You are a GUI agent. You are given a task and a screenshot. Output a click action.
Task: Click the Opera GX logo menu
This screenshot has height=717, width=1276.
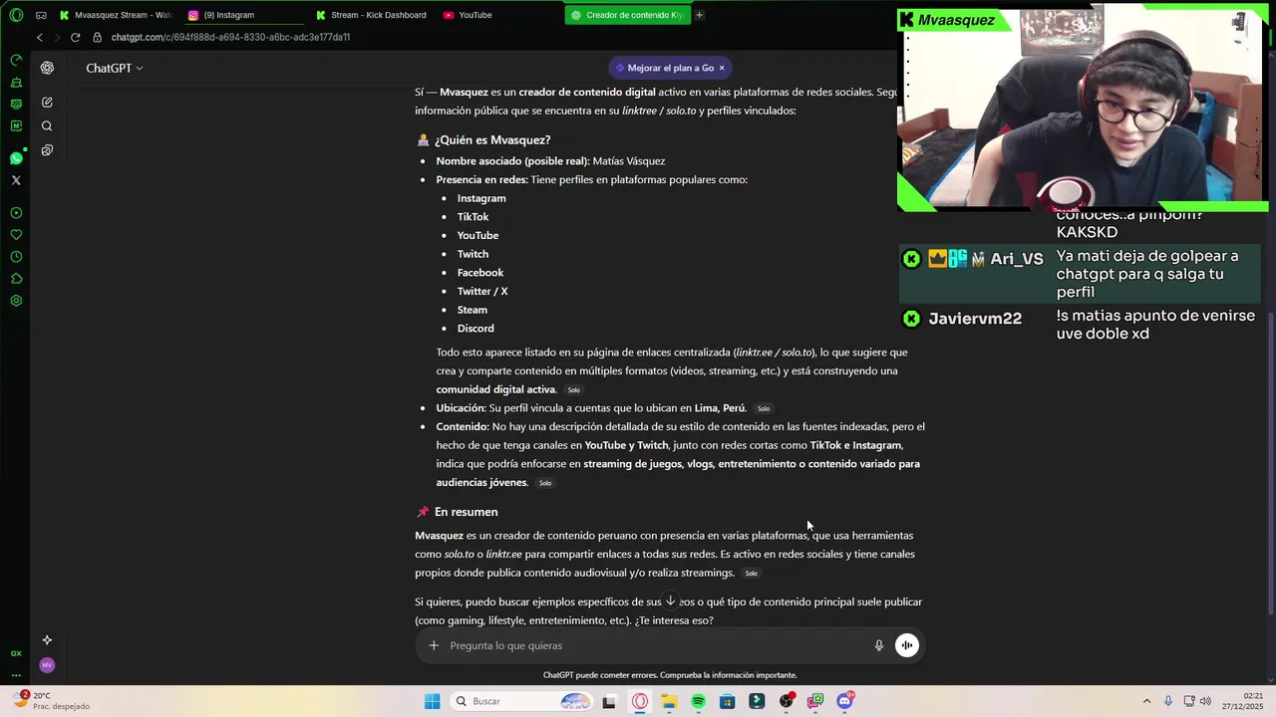[16, 15]
